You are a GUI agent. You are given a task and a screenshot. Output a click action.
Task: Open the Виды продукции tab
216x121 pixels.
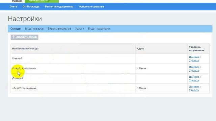(x=99, y=29)
